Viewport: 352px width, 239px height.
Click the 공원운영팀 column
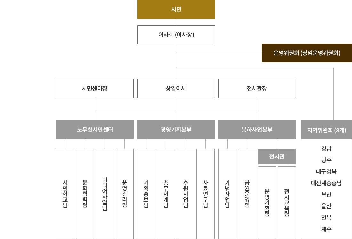247,194
